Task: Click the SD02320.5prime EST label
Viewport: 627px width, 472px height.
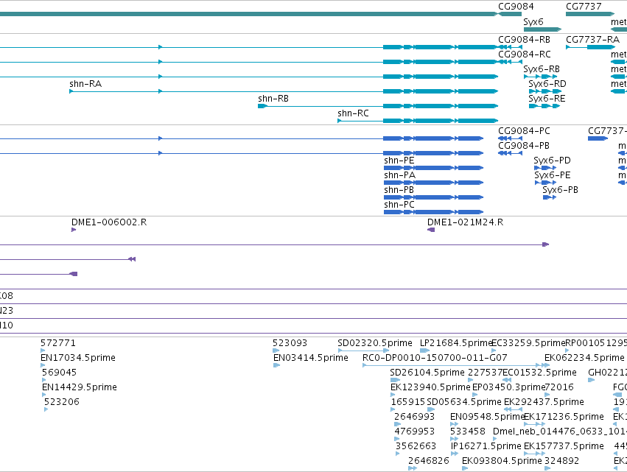Action: click(x=375, y=343)
